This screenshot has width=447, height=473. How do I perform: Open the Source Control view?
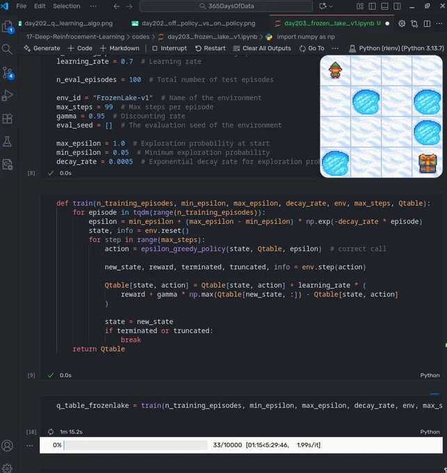pyautogui.click(x=7, y=73)
